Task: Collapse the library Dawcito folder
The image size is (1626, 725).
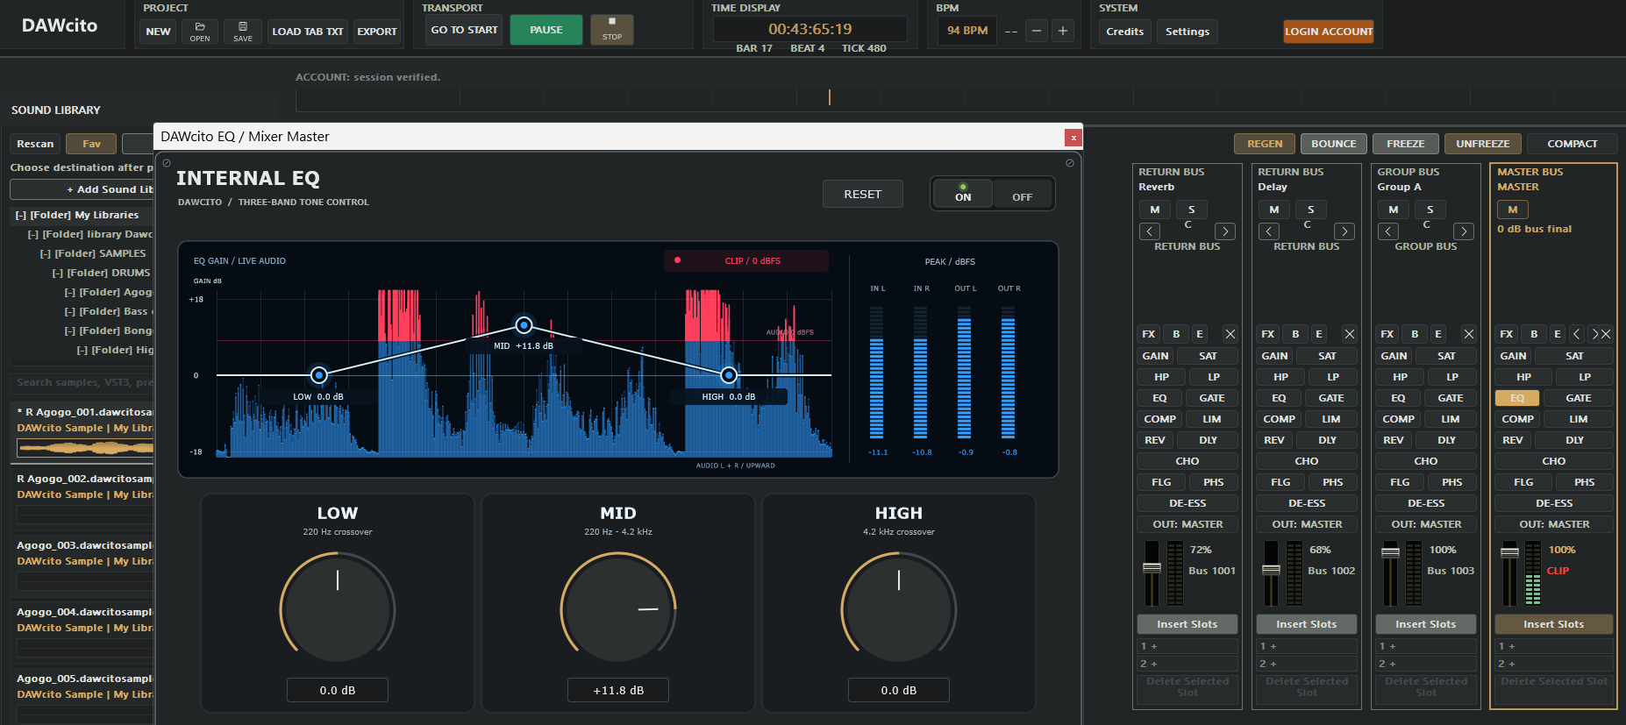Action: (32, 234)
